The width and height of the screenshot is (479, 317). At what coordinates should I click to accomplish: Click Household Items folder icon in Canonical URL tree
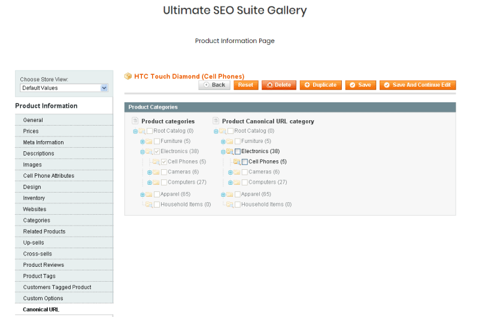click(x=230, y=205)
